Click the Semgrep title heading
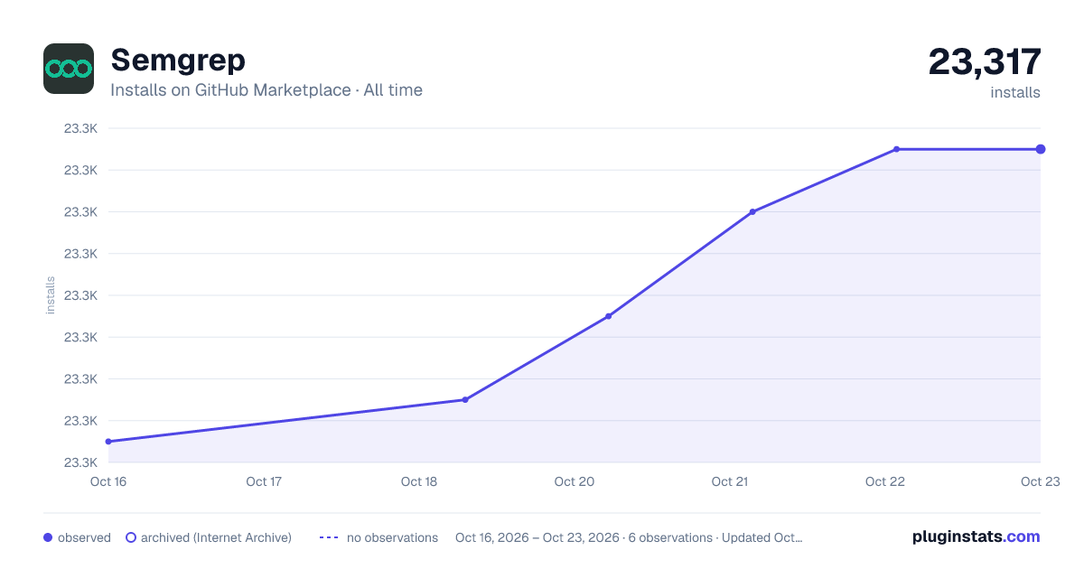Image resolution: width=1084 pixels, height=569 pixels. 178,61
